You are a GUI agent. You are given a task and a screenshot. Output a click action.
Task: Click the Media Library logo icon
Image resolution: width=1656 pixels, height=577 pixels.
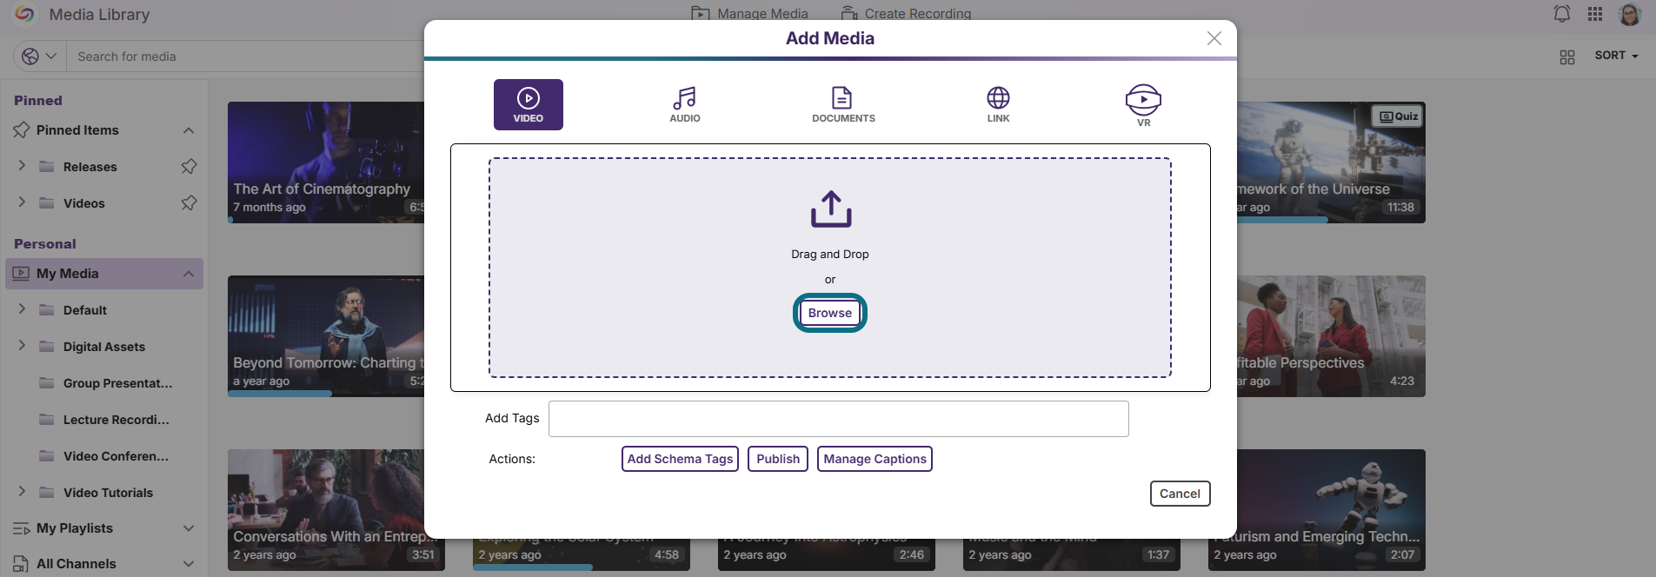[x=25, y=14]
